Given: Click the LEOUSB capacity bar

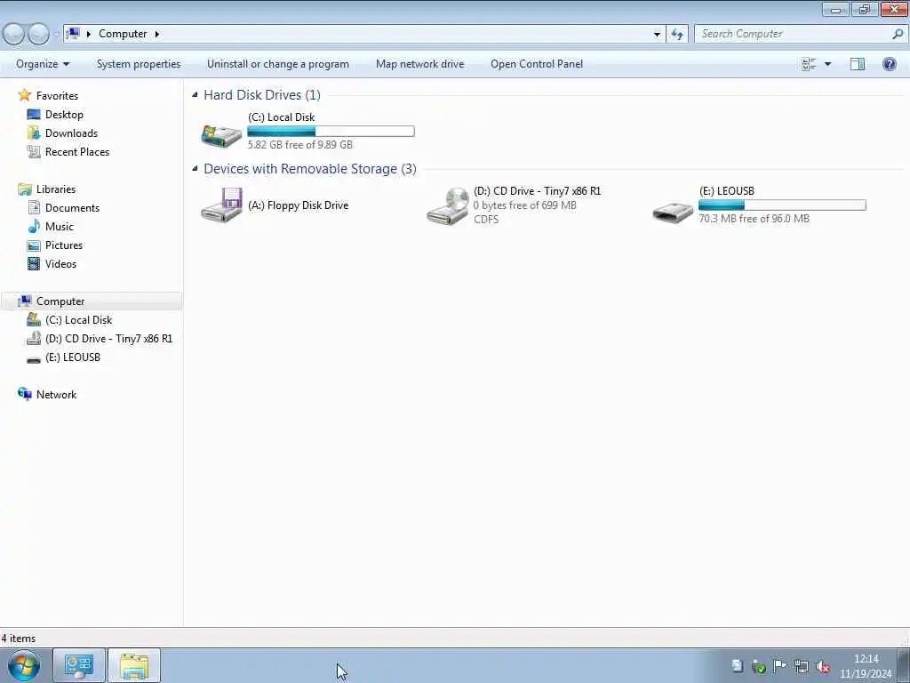Looking at the screenshot, I should (x=782, y=205).
